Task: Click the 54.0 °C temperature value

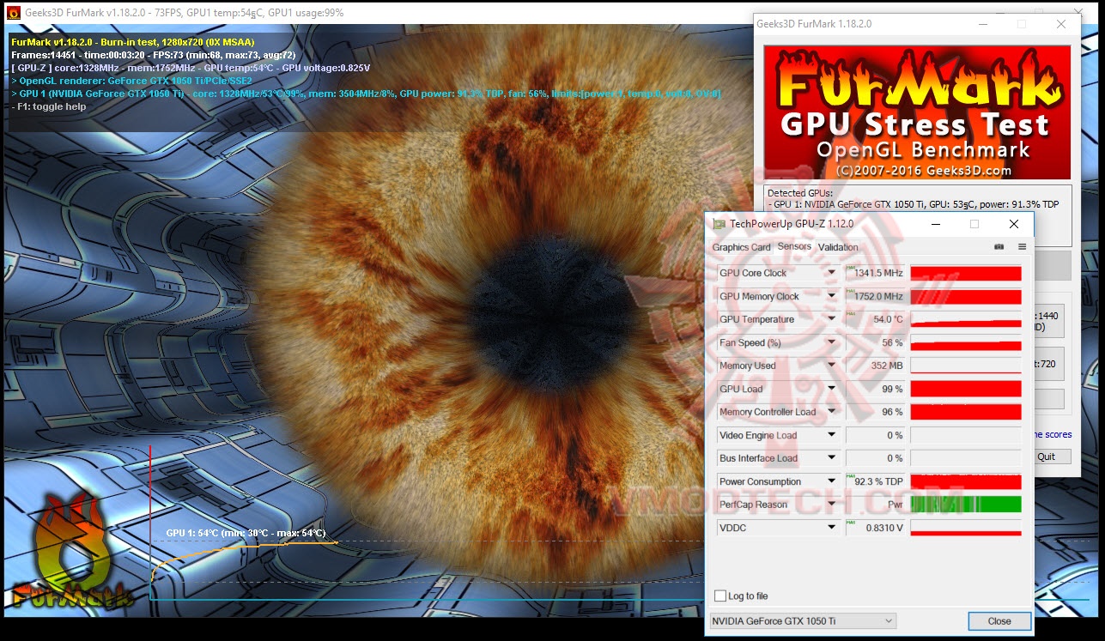Action: [877, 319]
